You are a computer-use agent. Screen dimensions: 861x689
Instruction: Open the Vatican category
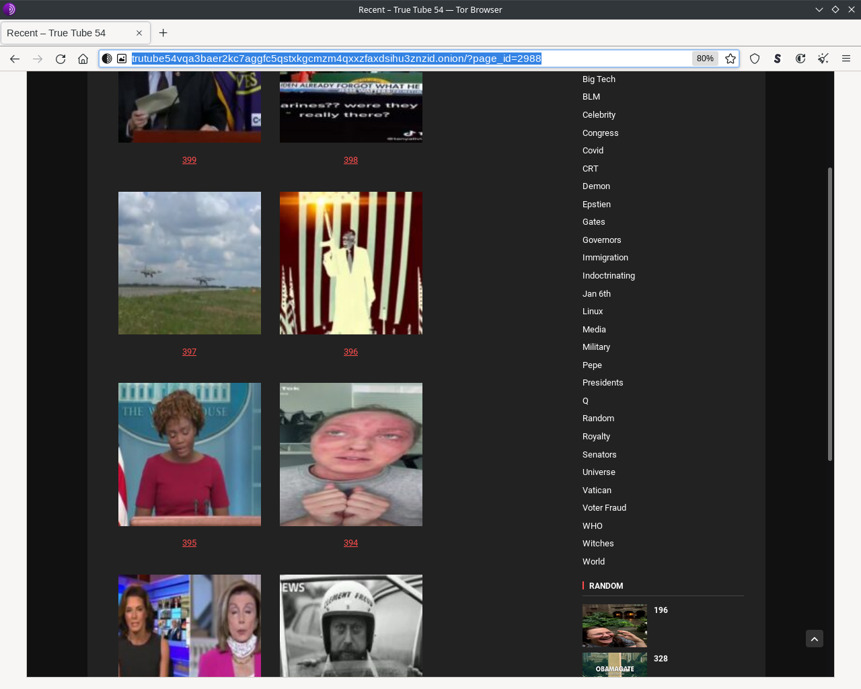pyautogui.click(x=597, y=491)
